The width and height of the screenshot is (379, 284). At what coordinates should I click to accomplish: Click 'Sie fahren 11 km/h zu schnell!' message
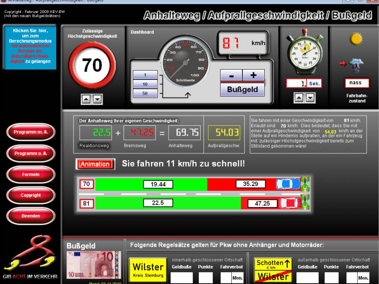click(x=183, y=164)
